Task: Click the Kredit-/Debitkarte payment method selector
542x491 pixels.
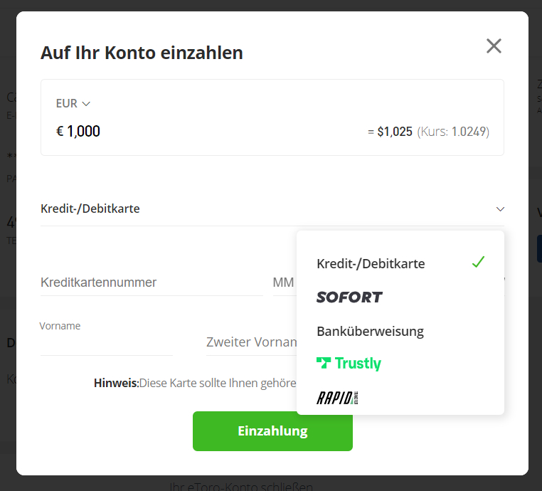Action: [272, 208]
